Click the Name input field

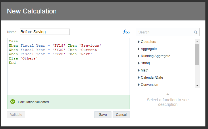tap(45, 32)
